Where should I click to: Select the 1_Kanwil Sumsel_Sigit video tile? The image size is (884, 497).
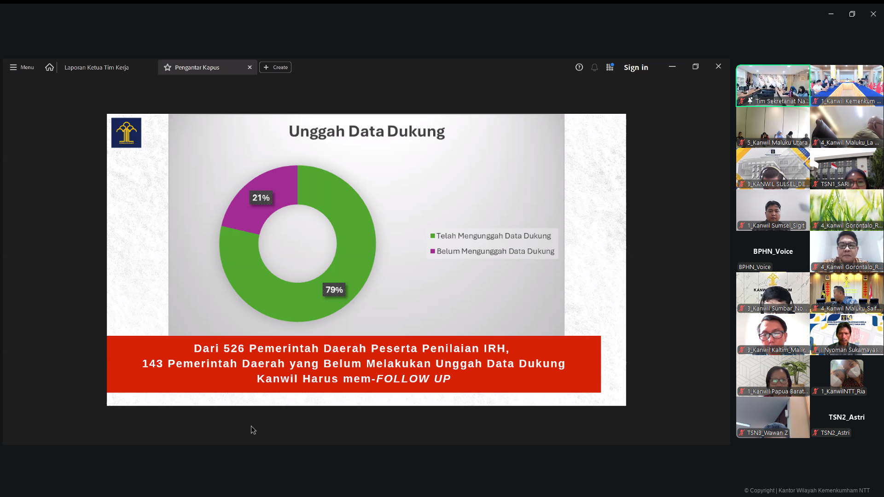[773, 210]
